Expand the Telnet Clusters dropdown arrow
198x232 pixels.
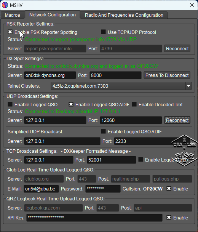click(188, 86)
